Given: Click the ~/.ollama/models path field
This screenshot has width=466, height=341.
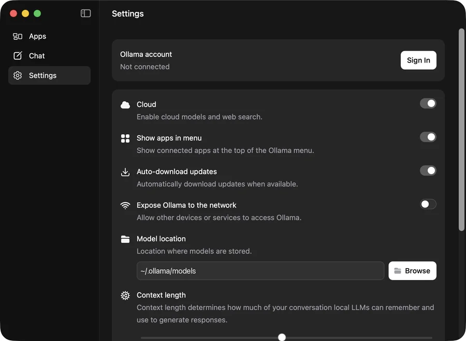Looking at the screenshot, I should [260, 271].
